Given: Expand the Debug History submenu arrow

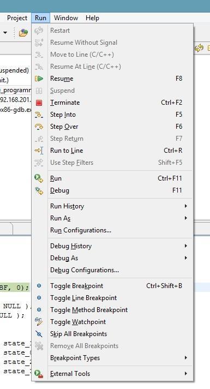Looking at the screenshot, I should coord(185,246).
